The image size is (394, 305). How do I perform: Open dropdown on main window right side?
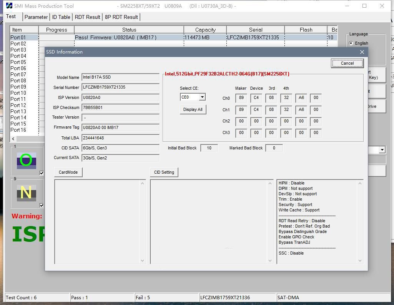pyautogui.click(x=382, y=150)
